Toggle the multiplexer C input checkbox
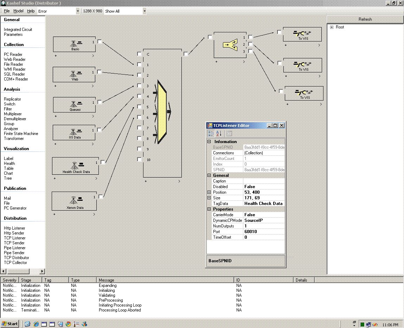Screen dimensions: 404x328 140,54
